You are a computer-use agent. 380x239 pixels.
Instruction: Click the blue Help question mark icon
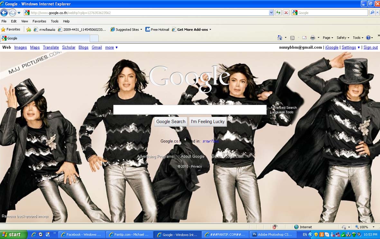click(x=368, y=38)
